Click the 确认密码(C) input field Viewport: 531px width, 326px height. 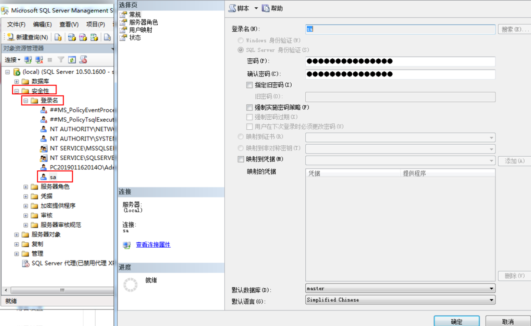(400, 74)
